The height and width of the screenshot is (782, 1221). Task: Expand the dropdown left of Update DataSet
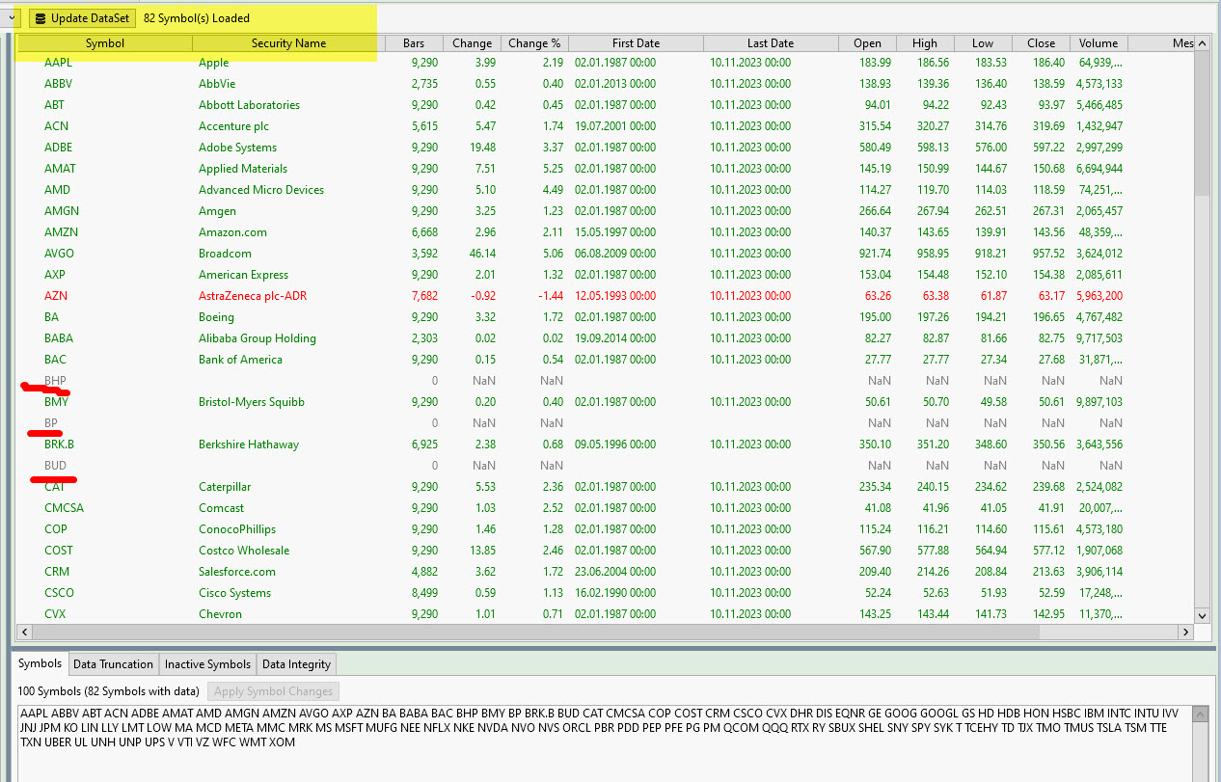tap(10, 18)
